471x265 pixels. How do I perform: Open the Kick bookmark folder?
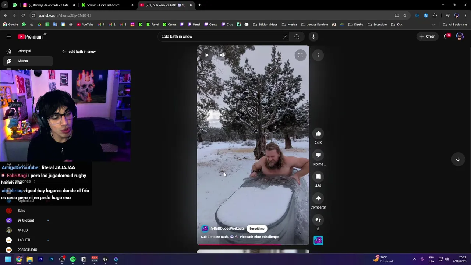[397, 25]
